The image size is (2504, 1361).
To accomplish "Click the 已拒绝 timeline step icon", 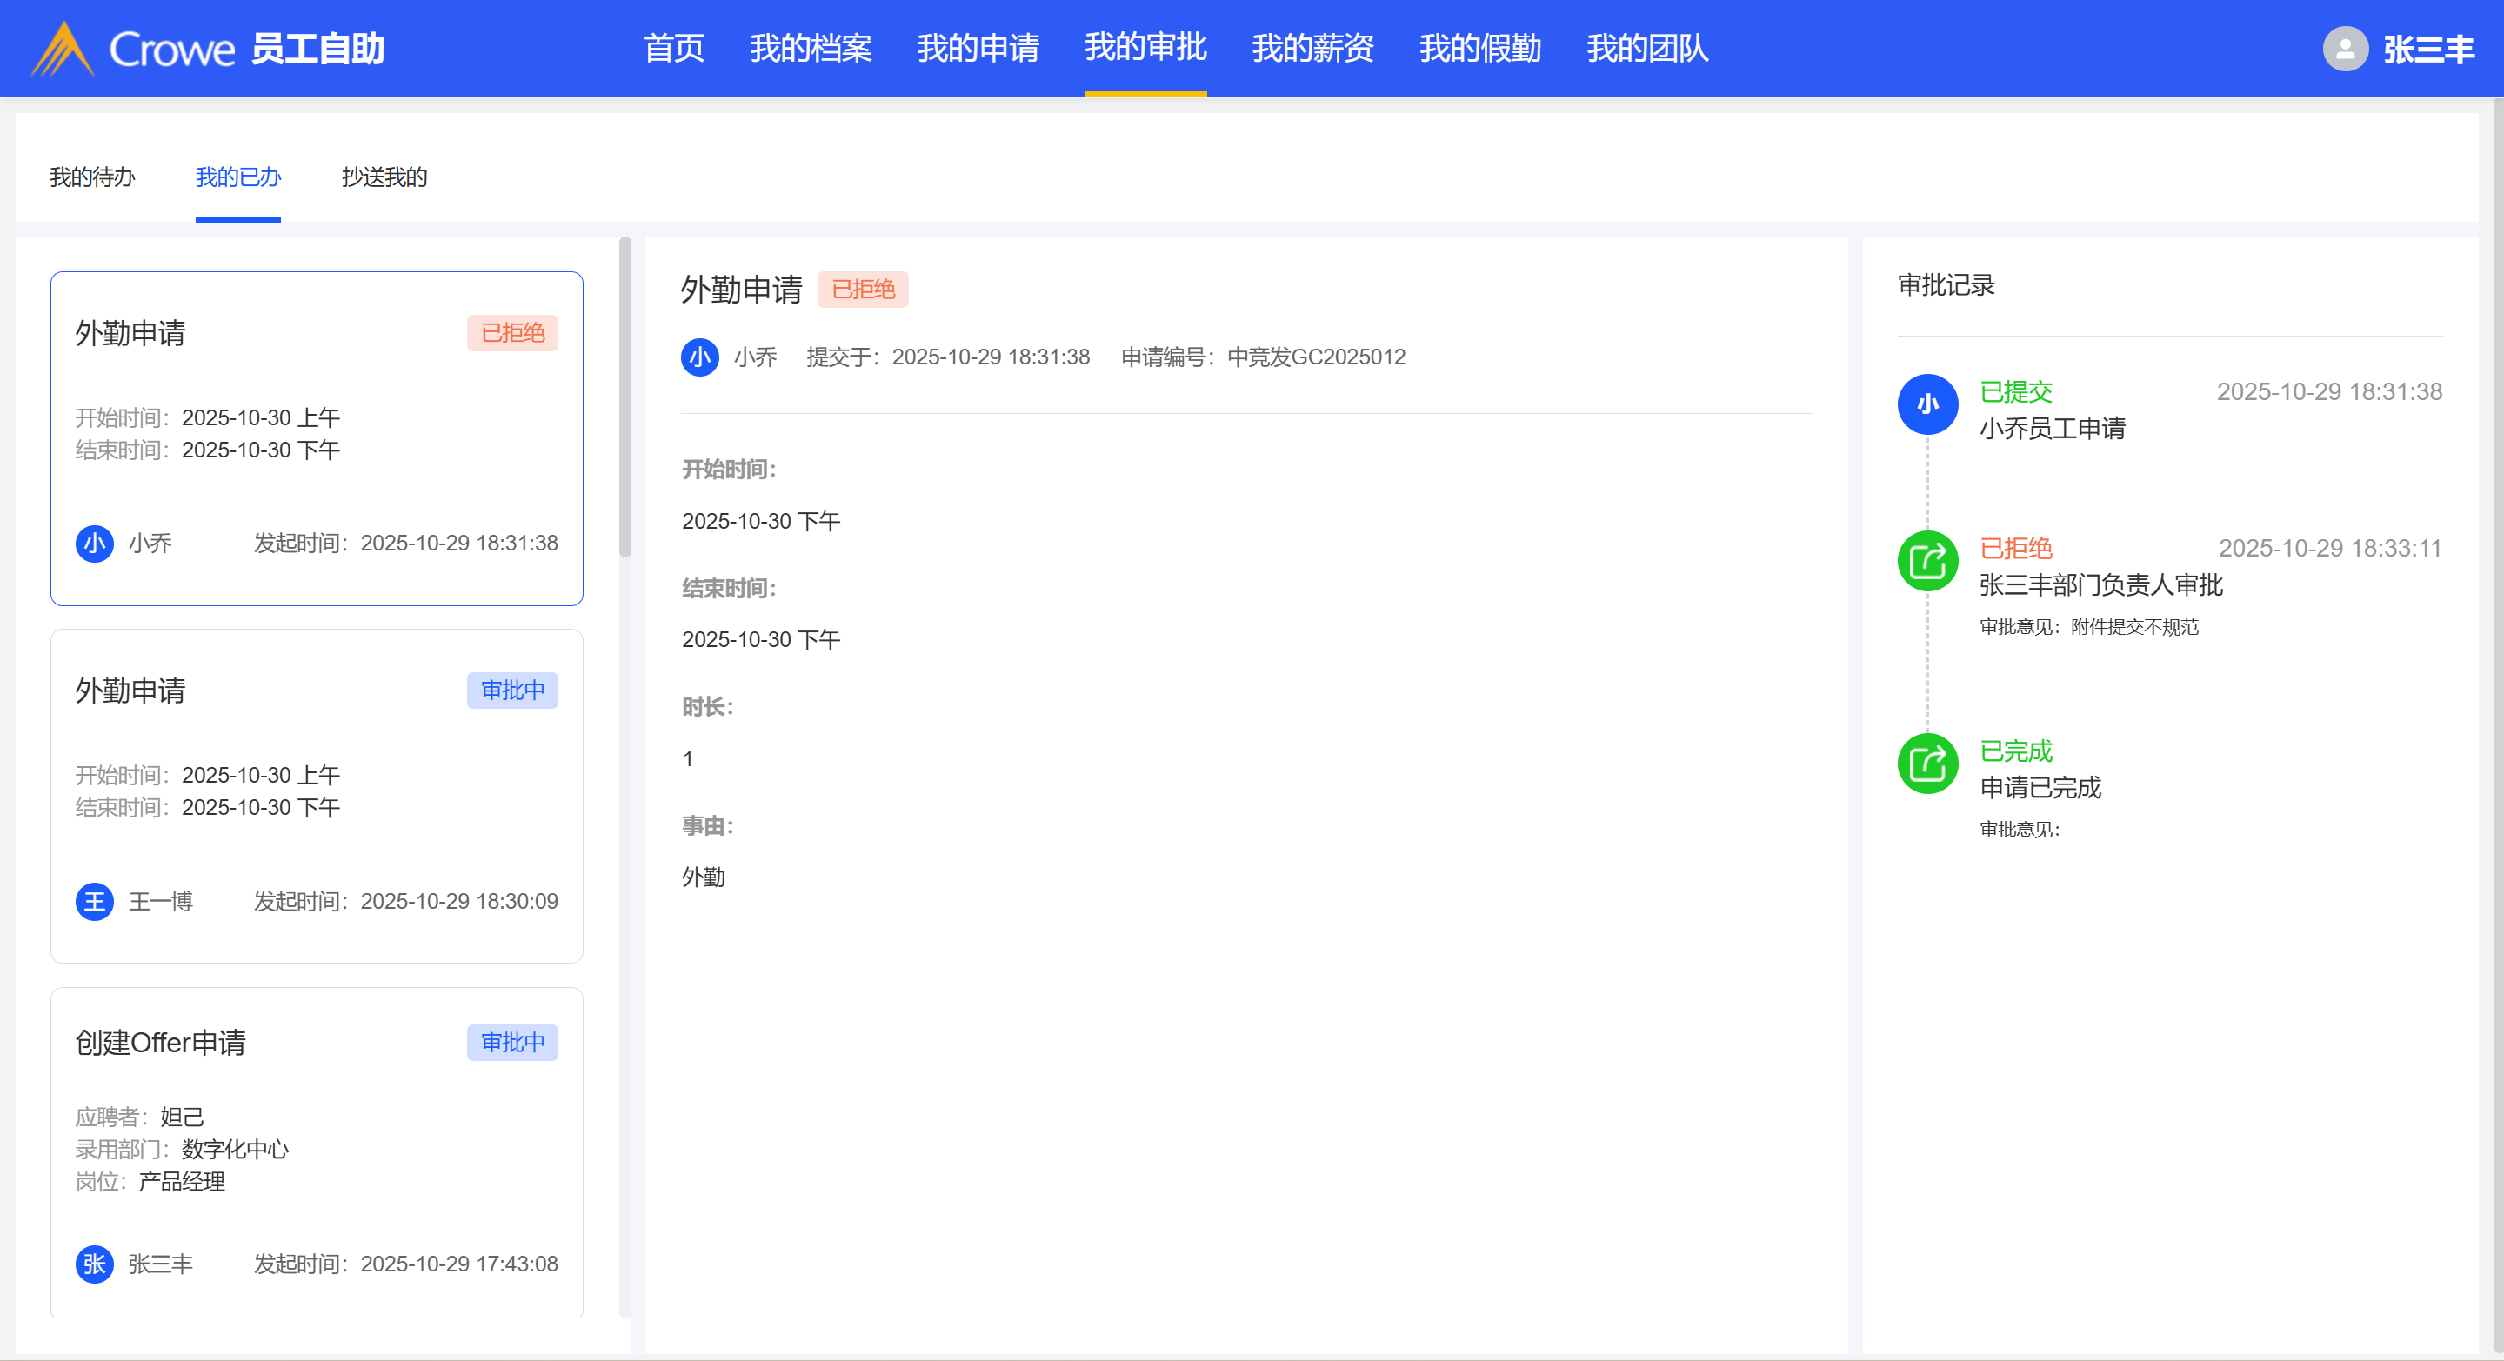I will [1926, 561].
